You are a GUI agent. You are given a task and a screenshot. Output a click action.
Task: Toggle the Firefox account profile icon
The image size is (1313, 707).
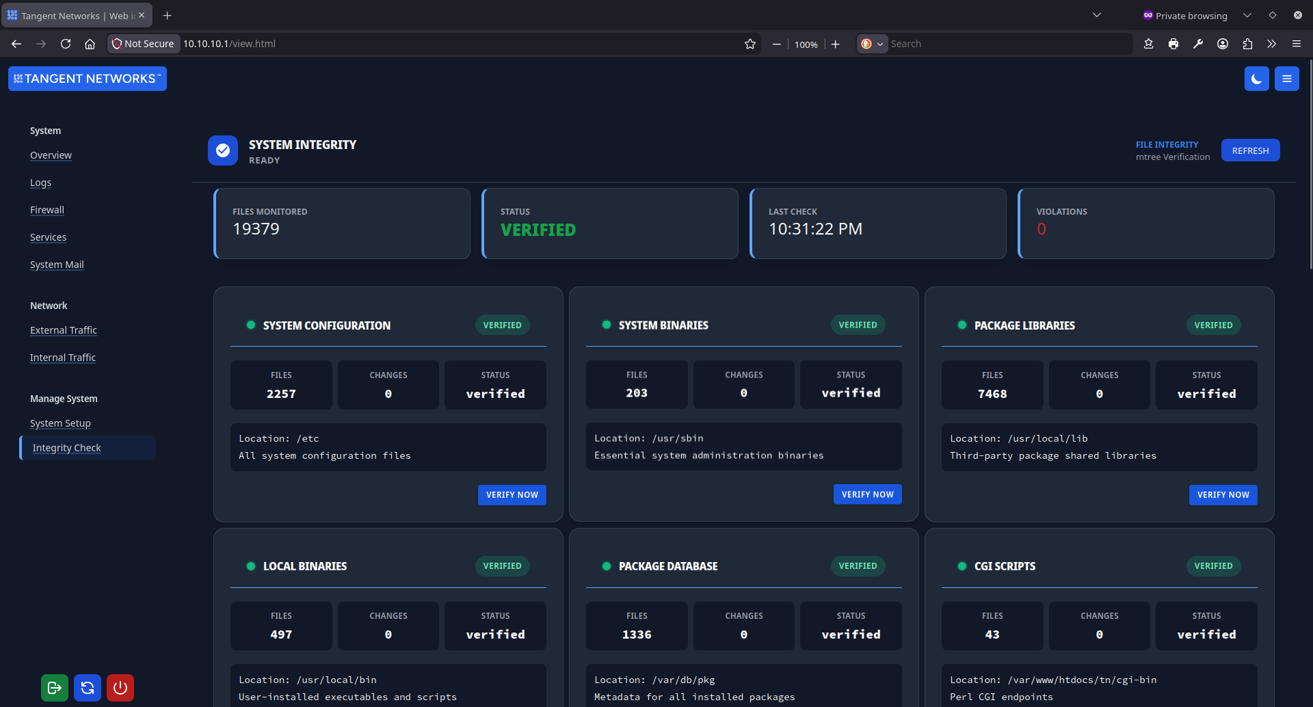pyautogui.click(x=1222, y=43)
